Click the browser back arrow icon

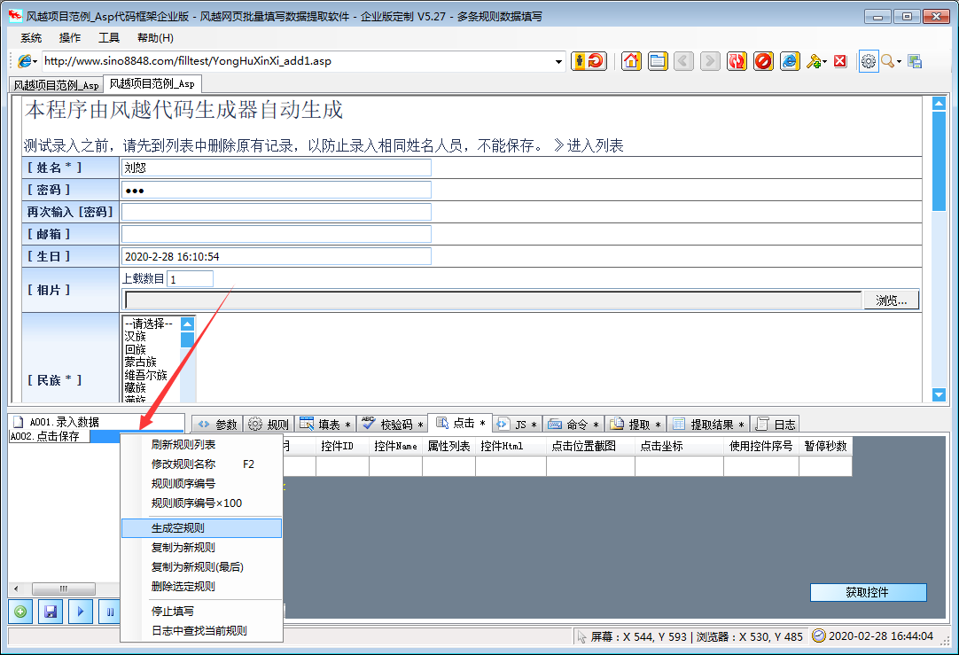point(683,61)
